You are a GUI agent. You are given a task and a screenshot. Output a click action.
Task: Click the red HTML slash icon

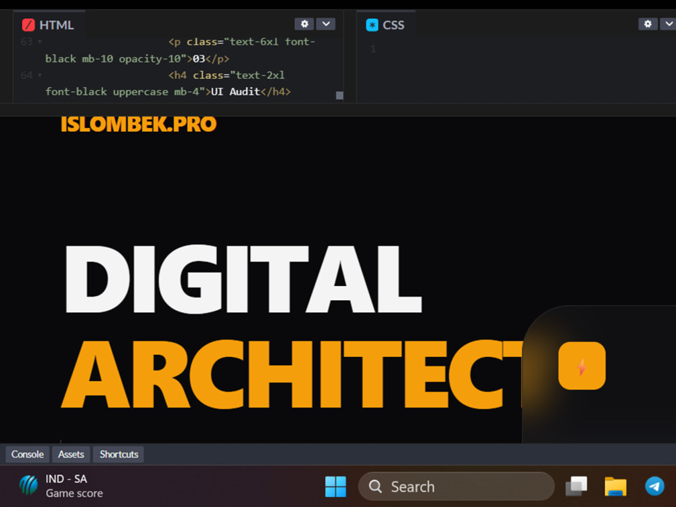pyautogui.click(x=28, y=25)
